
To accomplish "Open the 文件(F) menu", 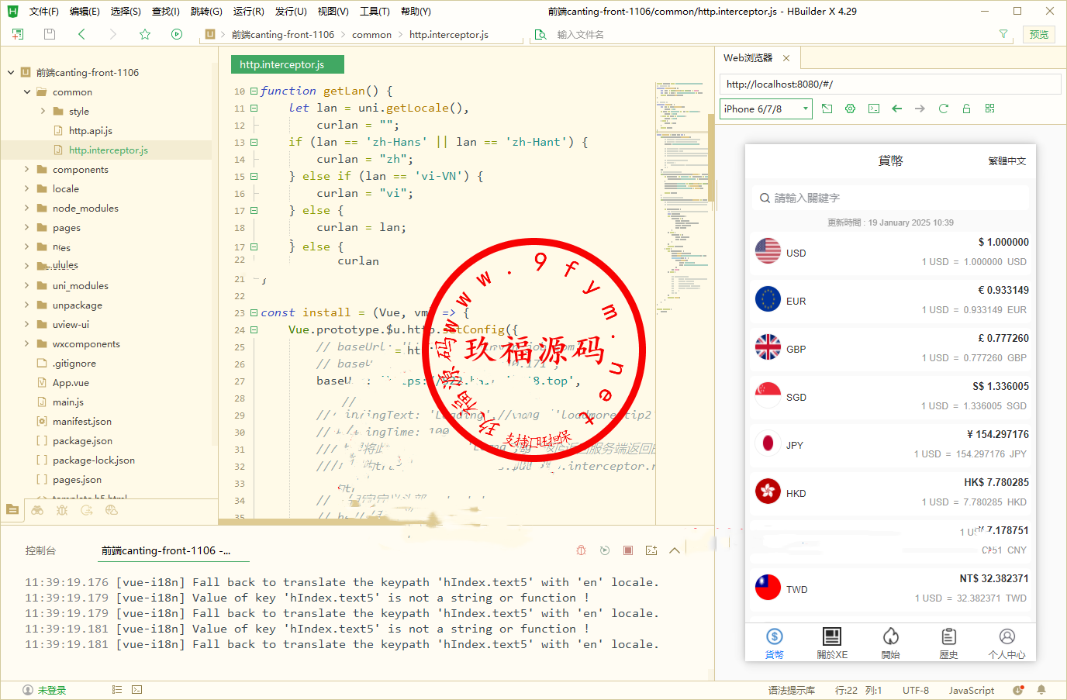I will (43, 12).
